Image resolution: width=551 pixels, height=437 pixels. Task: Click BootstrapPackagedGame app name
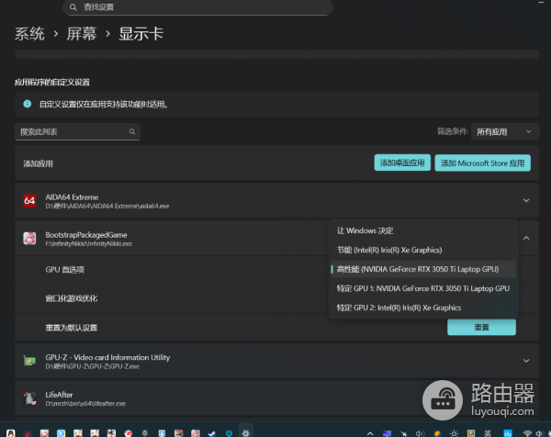tap(86, 235)
